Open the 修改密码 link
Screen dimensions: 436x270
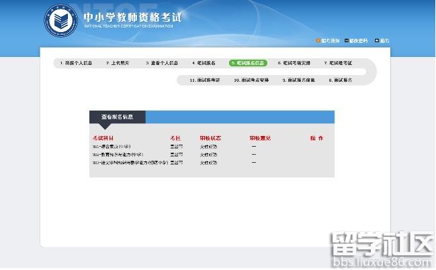(359, 40)
